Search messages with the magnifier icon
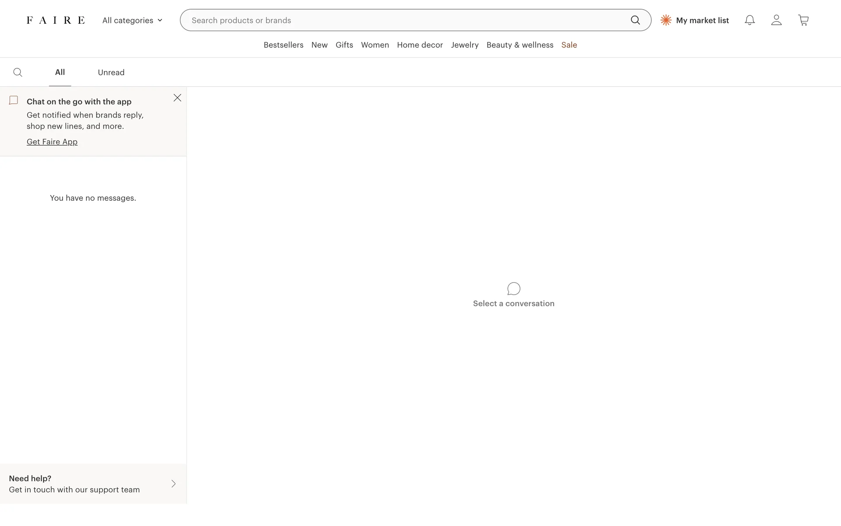 point(18,72)
